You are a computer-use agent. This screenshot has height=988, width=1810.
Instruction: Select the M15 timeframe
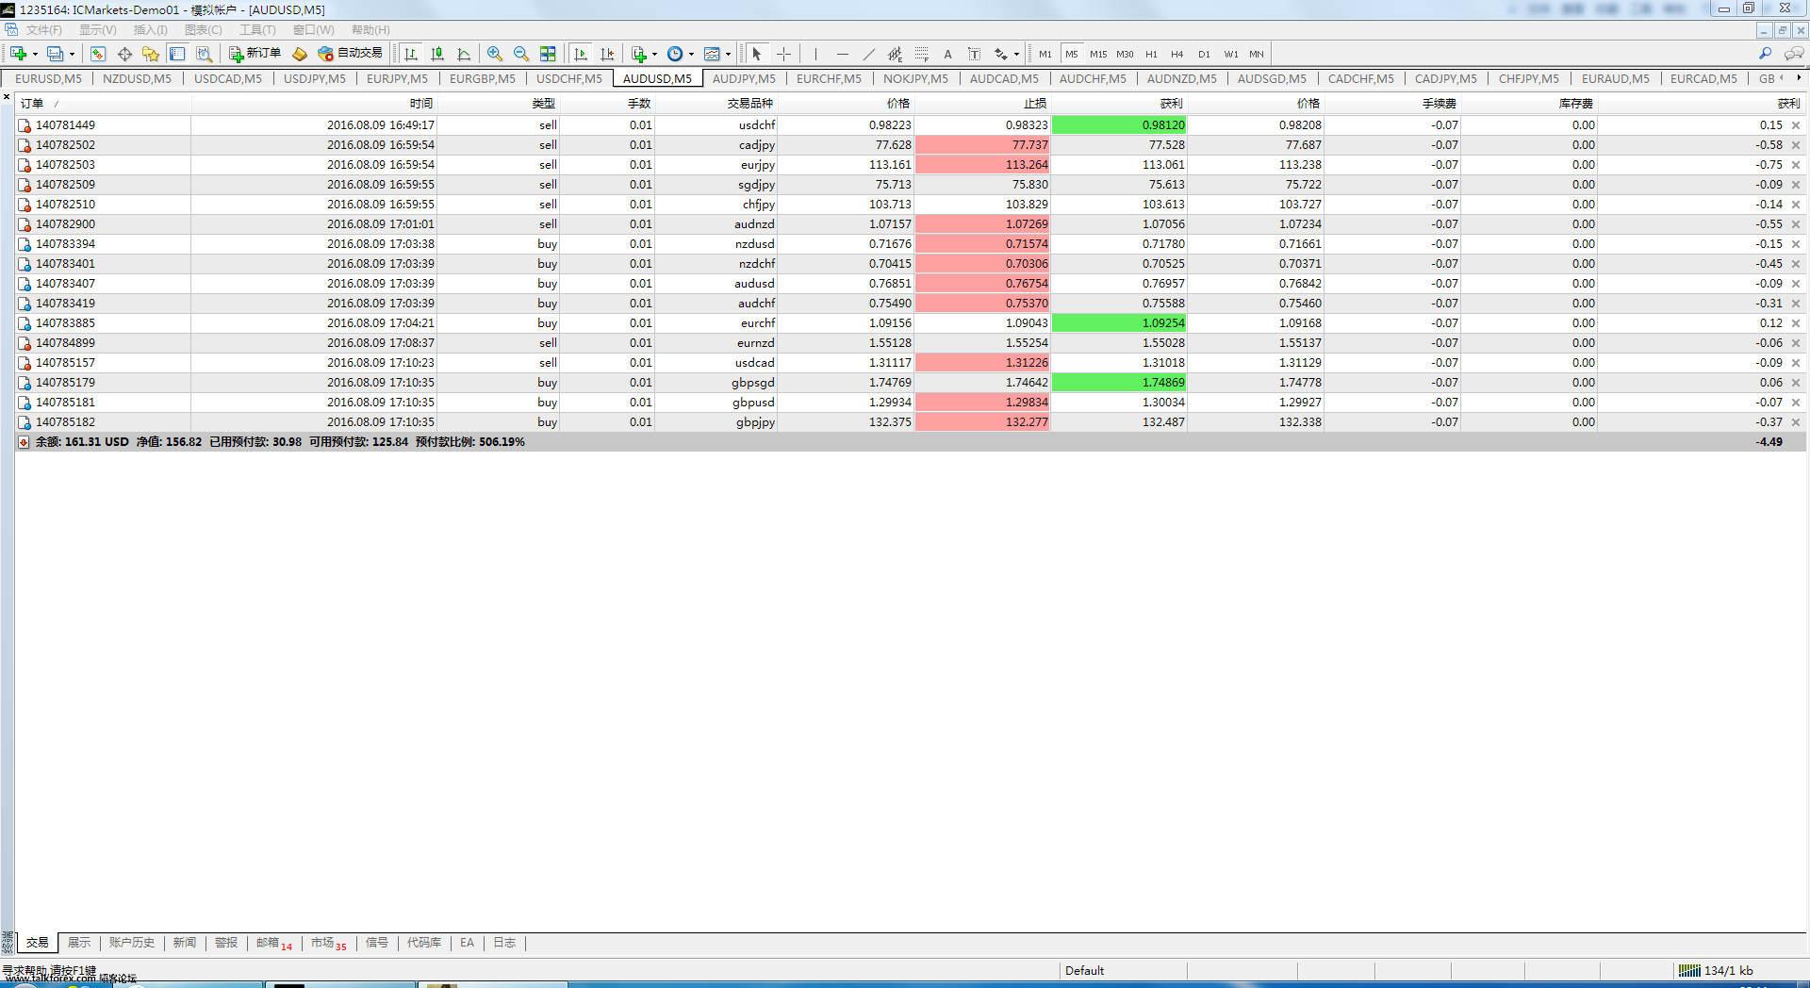click(1098, 54)
